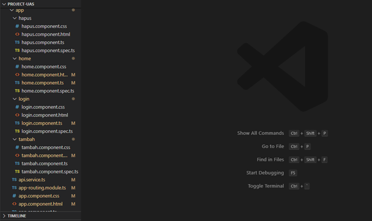The height and width of the screenshot is (221, 372).
Task: Open hapus.component.html file
Action: pos(46,35)
